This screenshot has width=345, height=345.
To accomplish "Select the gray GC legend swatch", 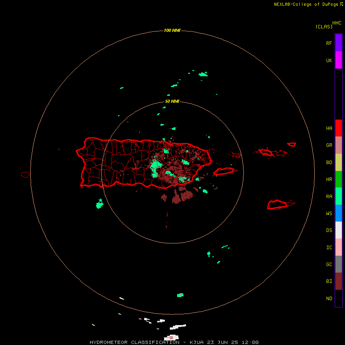I will click(x=338, y=264).
